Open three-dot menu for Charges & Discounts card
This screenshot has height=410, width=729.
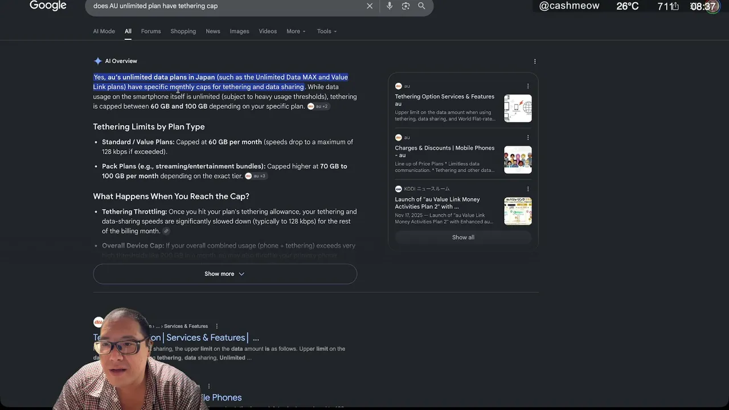coord(528,137)
